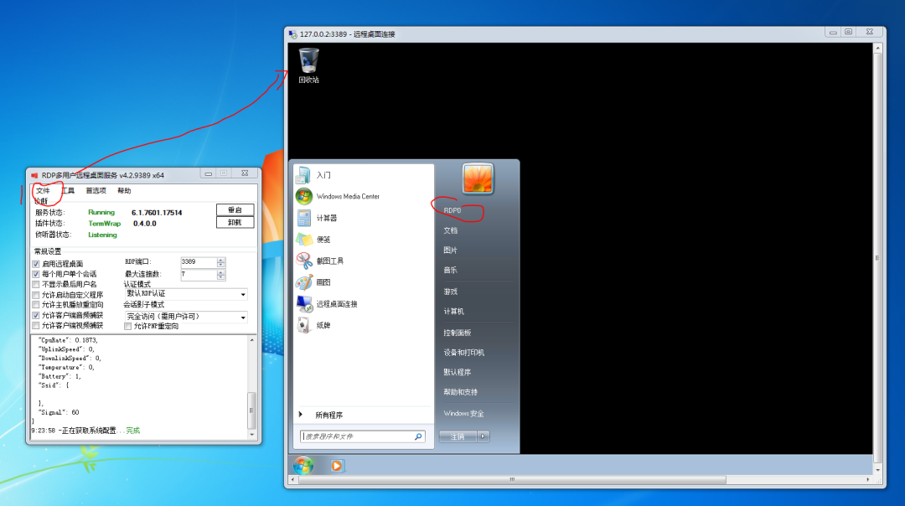Click the "Running" service status text

(101, 212)
